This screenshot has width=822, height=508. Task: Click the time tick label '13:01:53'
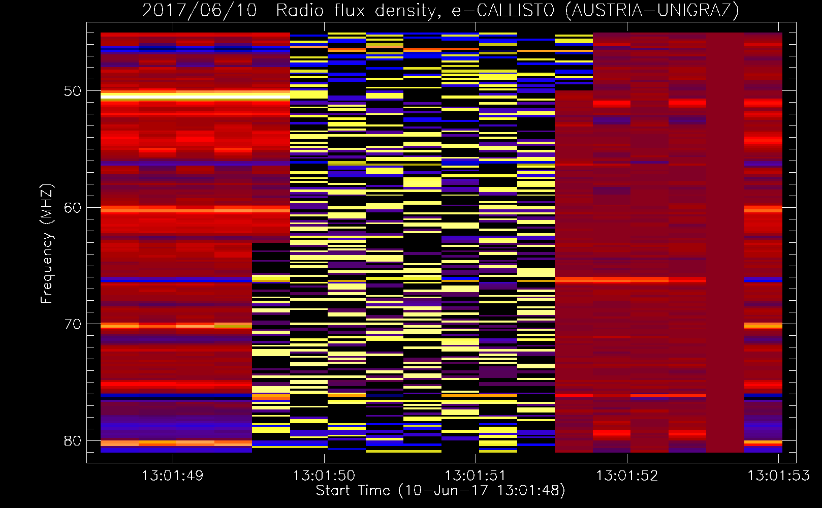pos(778,476)
